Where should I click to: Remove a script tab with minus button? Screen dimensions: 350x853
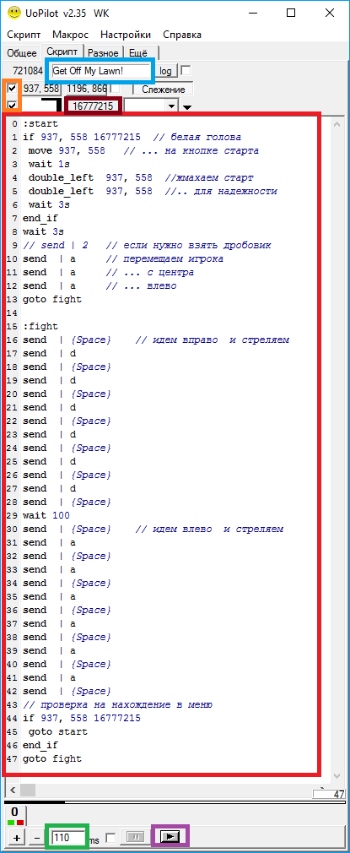pyautogui.click(x=37, y=838)
